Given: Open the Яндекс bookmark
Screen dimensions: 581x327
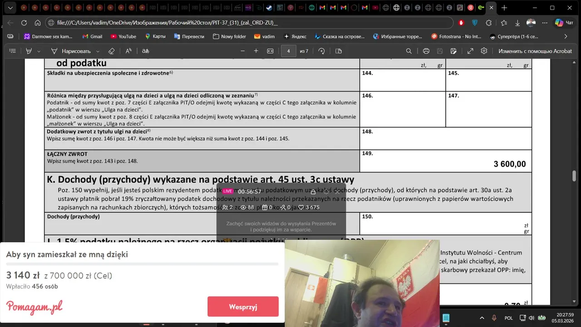Looking at the screenshot, I should (x=295, y=36).
